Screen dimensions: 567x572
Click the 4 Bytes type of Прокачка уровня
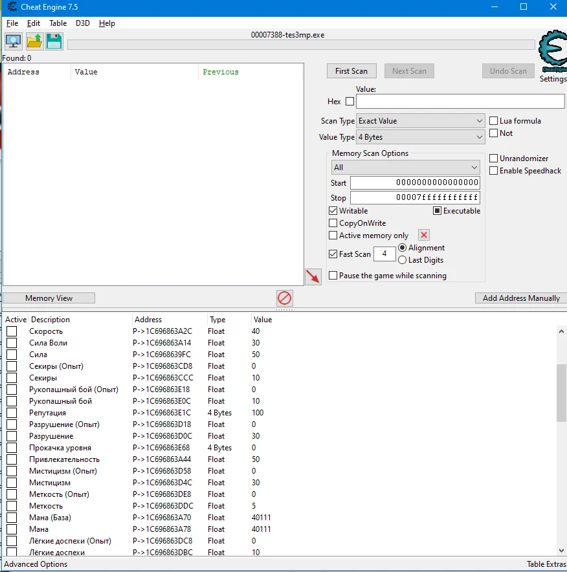pos(219,448)
